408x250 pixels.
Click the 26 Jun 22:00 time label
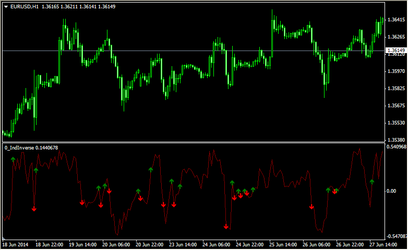click(350, 245)
